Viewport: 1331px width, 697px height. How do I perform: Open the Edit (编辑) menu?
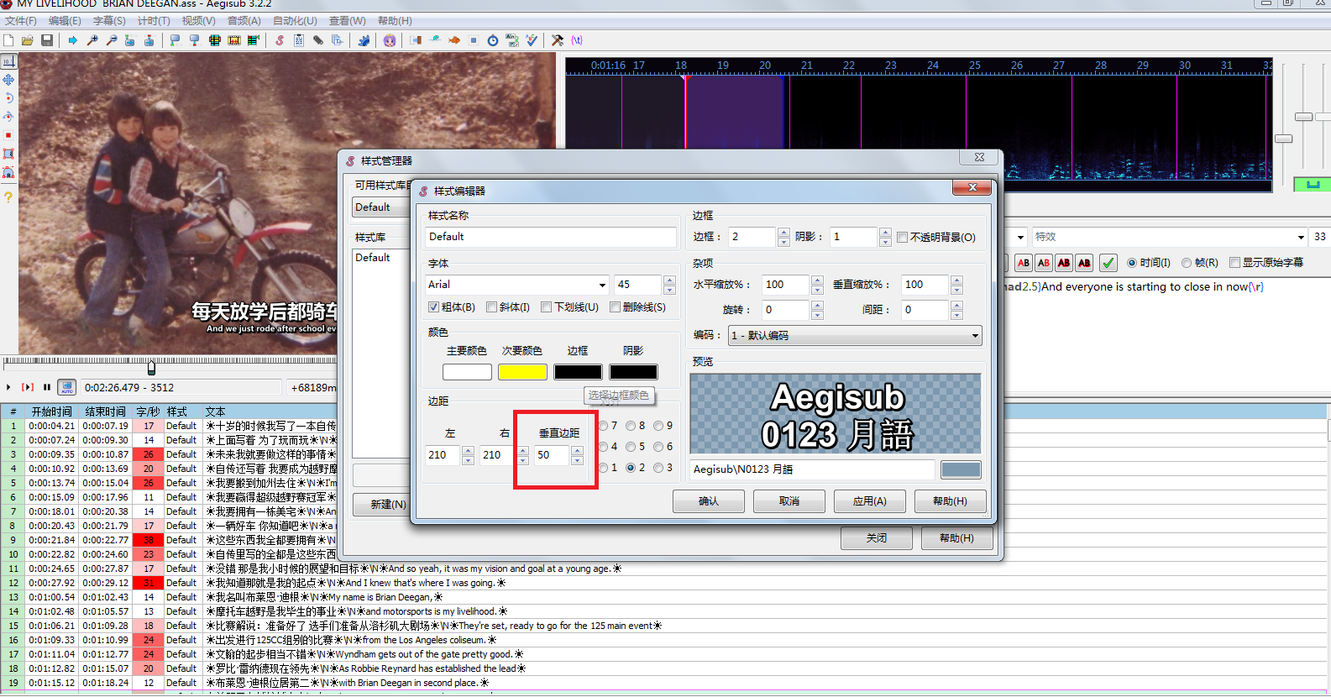click(x=65, y=21)
